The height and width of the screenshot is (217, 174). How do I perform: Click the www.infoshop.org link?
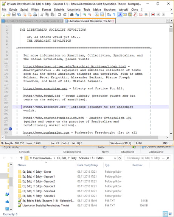tap(44, 107)
